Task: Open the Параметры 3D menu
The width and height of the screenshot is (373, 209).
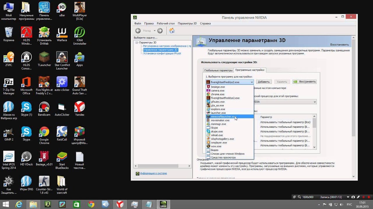Action: click(x=187, y=24)
